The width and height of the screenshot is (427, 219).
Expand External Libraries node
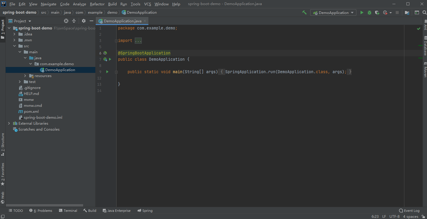coord(9,123)
